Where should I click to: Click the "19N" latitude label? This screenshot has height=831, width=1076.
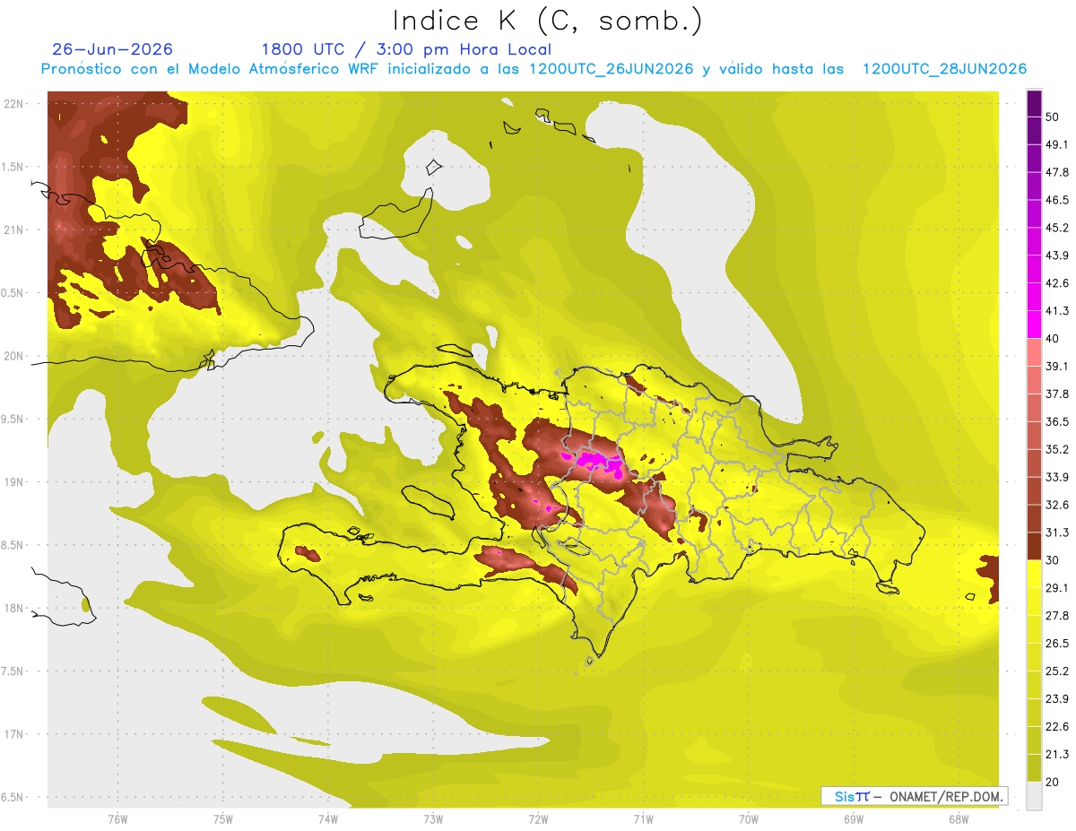[x=15, y=482]
